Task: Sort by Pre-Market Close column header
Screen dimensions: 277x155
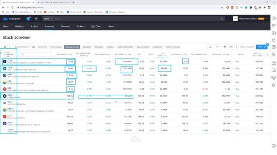Action: 64,55
